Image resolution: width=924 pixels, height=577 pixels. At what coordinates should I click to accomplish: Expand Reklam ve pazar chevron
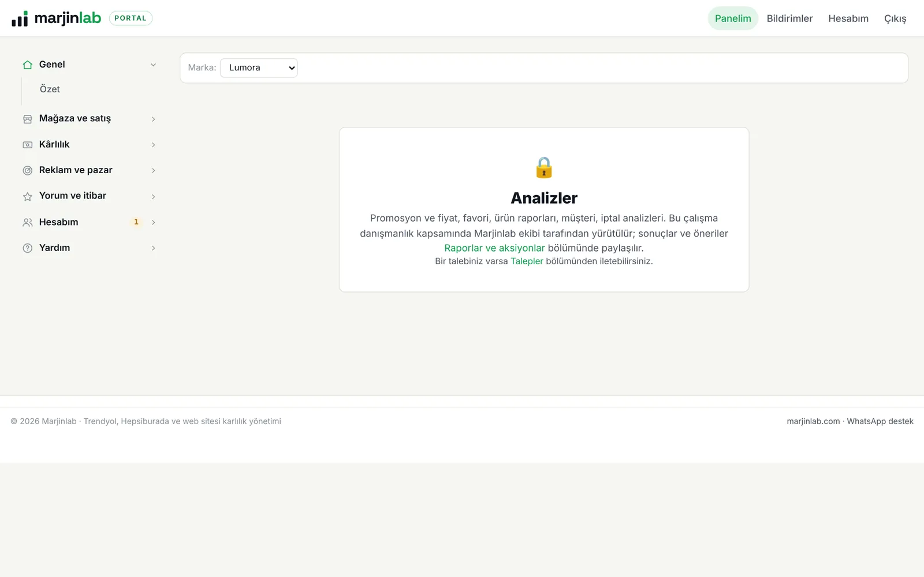point(153,170)
